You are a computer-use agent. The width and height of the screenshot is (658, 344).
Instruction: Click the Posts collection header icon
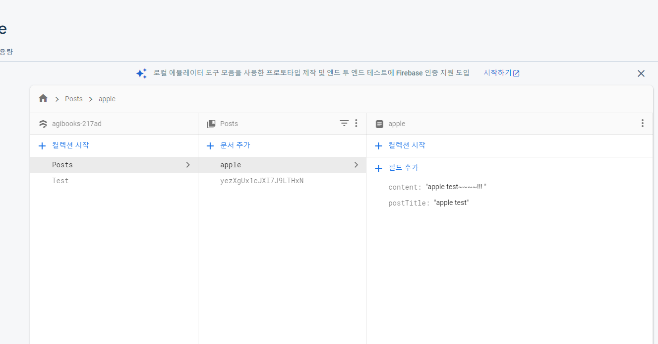coord(211,124)
